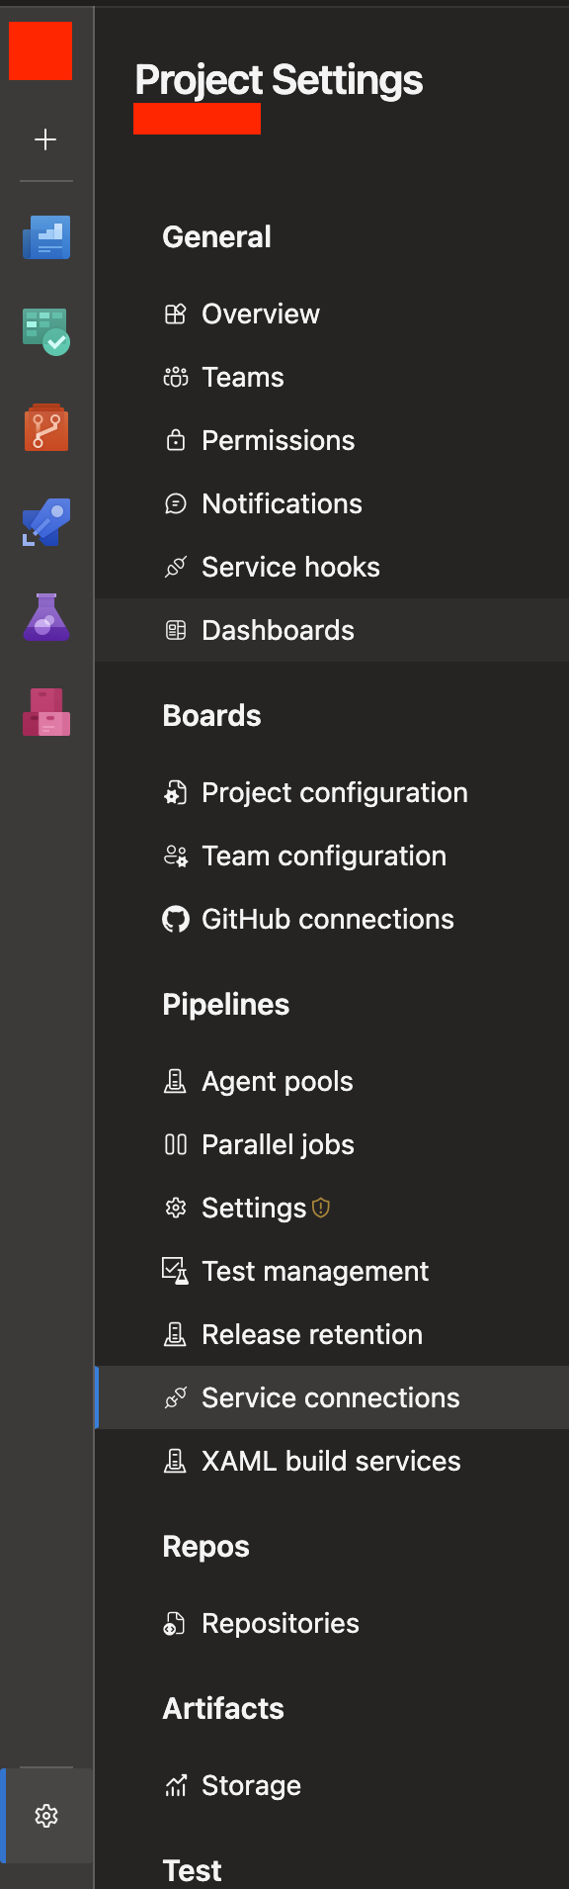
Task: Select Service connections under Pipelines
Action: (332, 1397)
